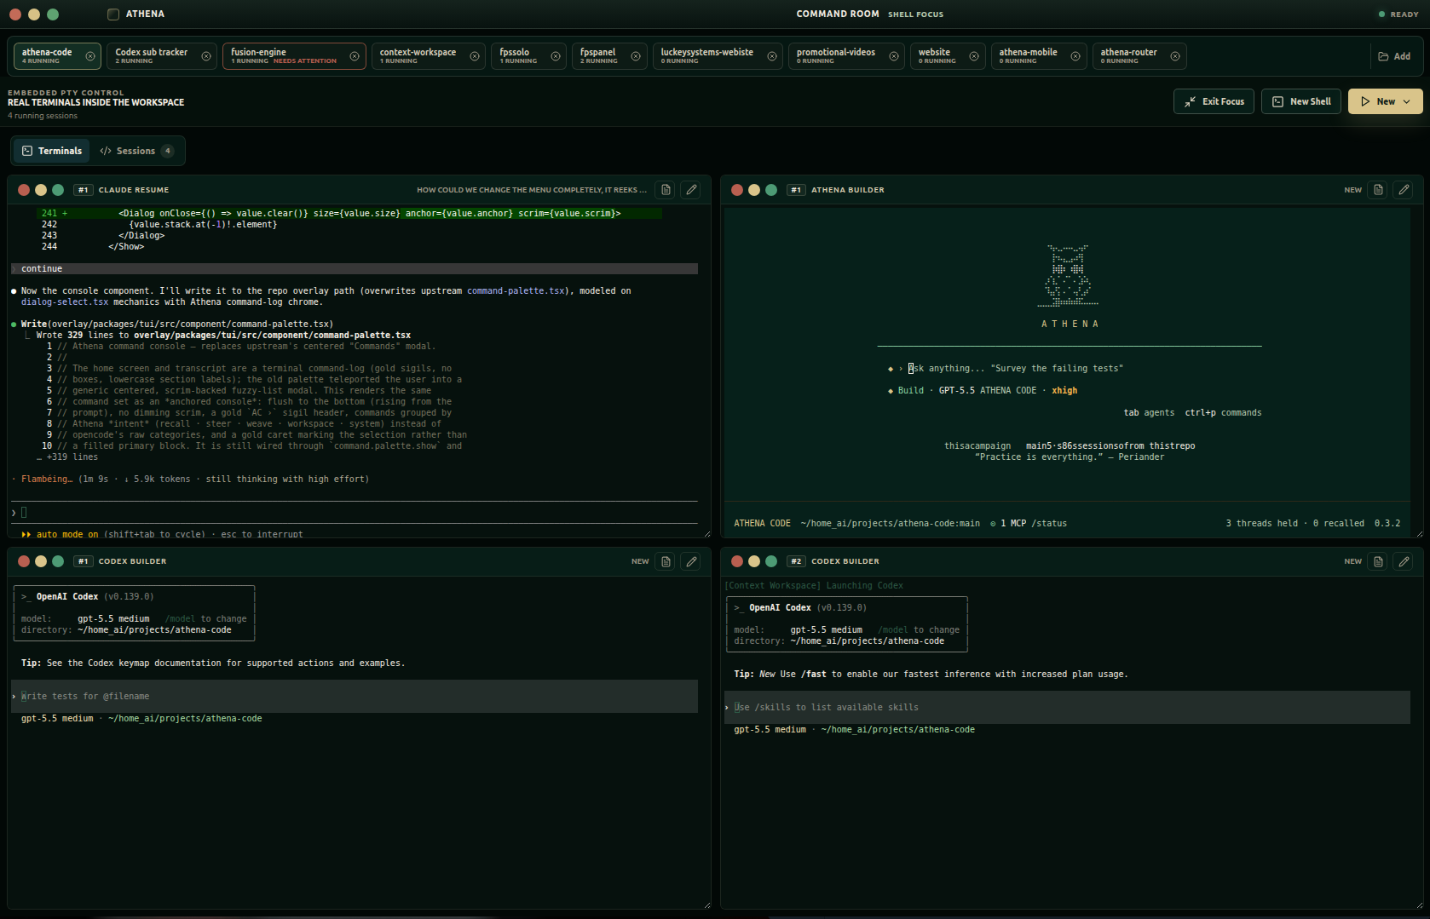Close the Codex sub tracker tab
The image size is (1430, 919).
206,56
